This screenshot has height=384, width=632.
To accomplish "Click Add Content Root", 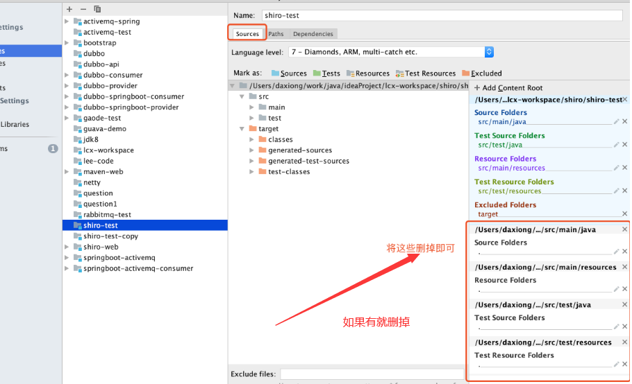I will 508,88.
